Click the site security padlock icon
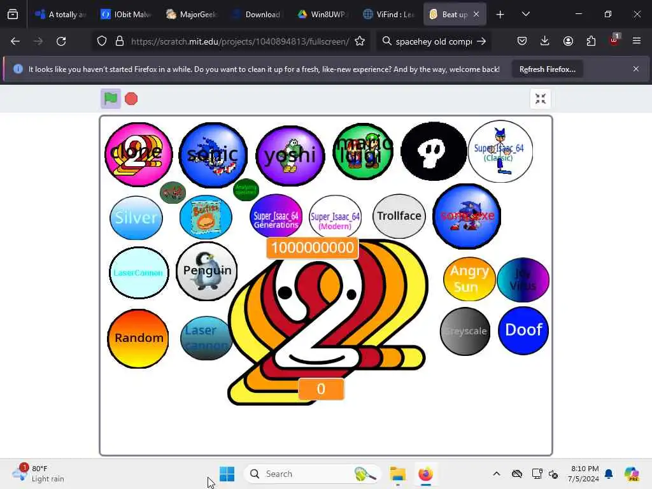This screenshot has height=489, width=652. [120, 41]
